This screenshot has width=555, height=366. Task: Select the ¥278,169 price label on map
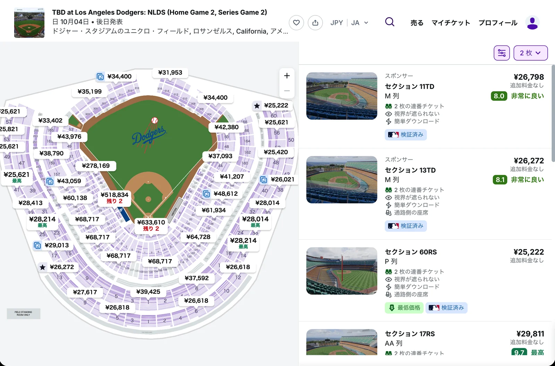(x=96, y=166)
